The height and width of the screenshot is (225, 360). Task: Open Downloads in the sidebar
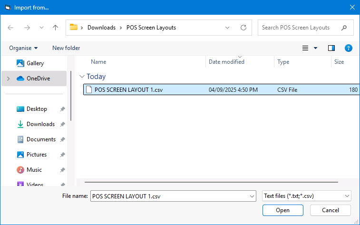pos(40,124)
